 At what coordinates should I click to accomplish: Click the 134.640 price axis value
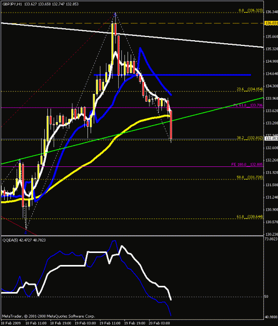point(271,74)
